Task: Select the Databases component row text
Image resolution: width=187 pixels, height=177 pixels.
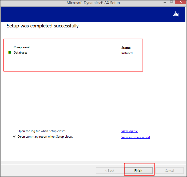Action: tap(20, 53)
